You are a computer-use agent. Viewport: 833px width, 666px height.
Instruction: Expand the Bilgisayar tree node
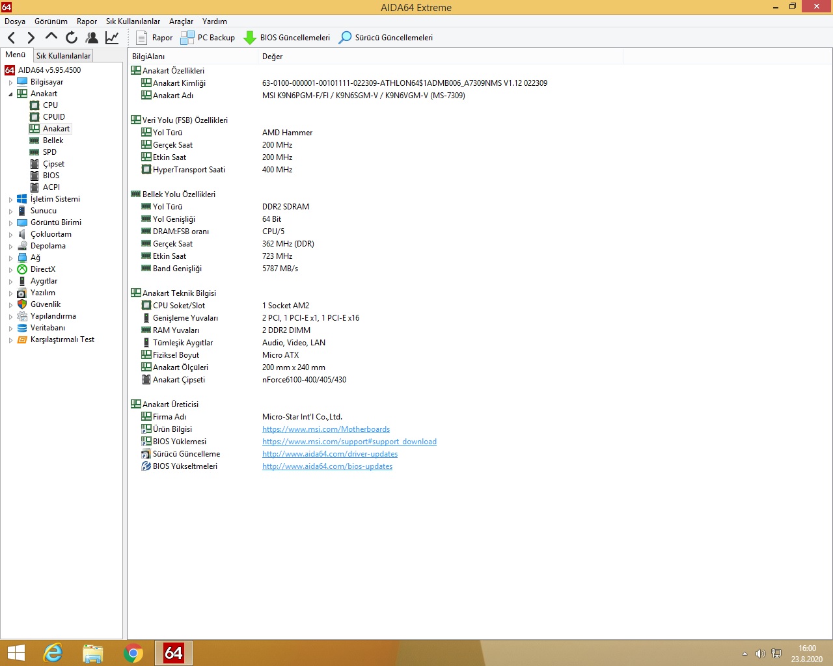[10, 83]
